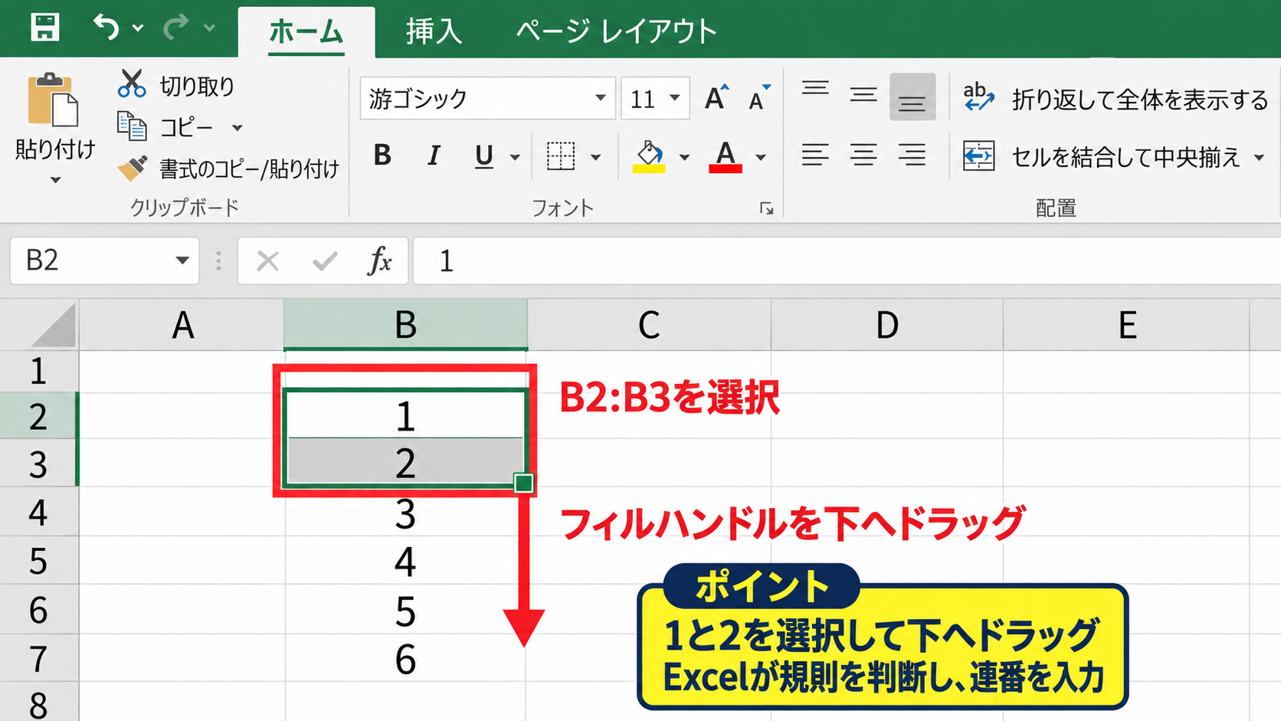Click cell B5 containing 4
Viewport: 1281px width, 721px height.
coord(405,561)
